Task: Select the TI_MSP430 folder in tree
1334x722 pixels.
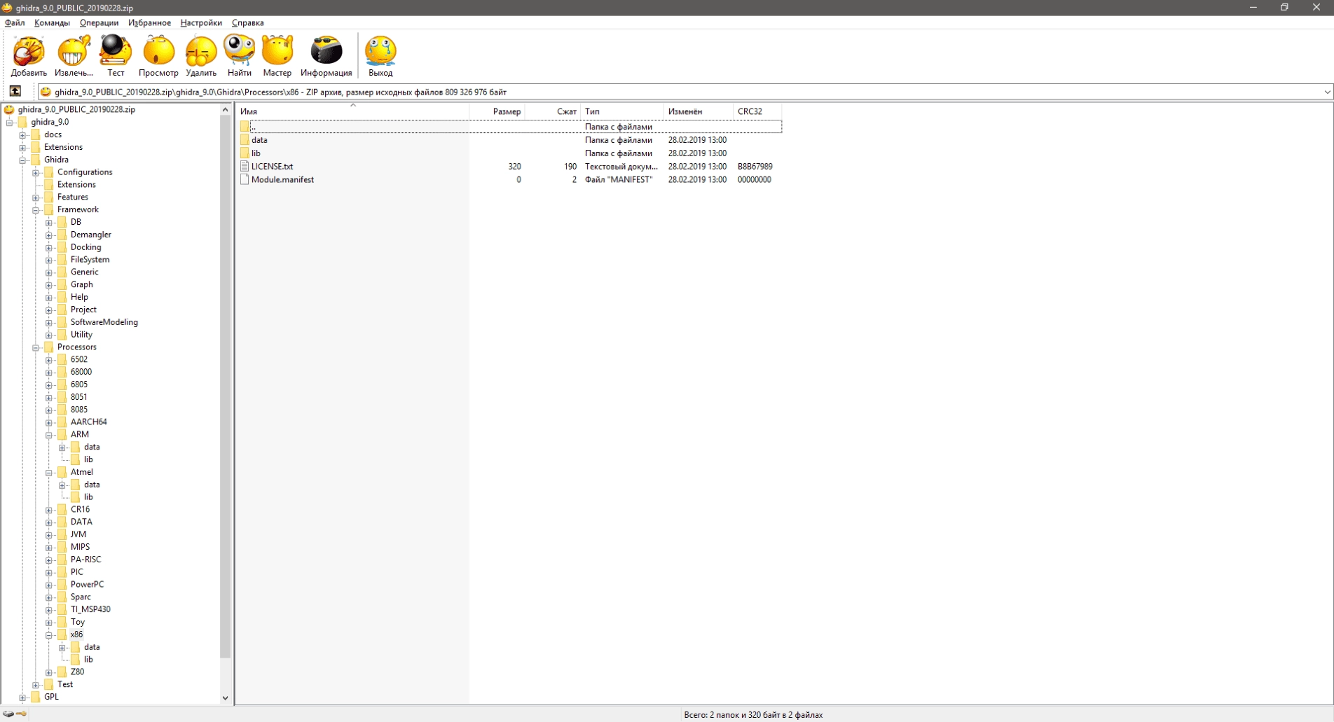Action: click(90, 609)
